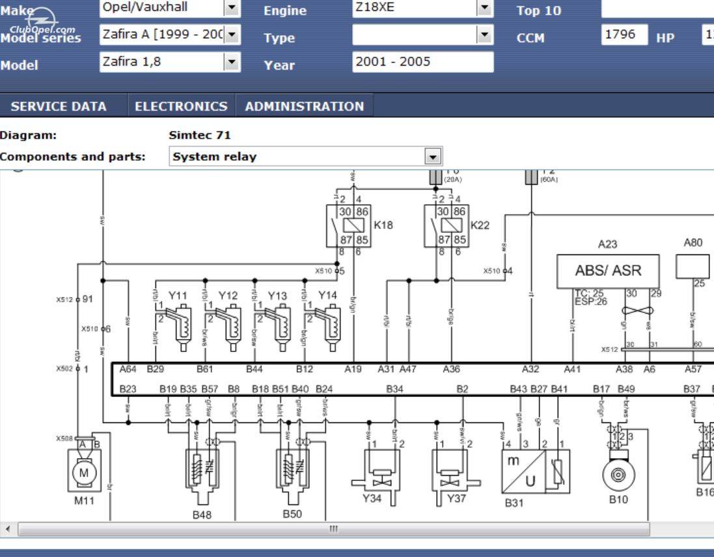
Task: Click control unit pin label A57
Action: click(x=693, y=369)
